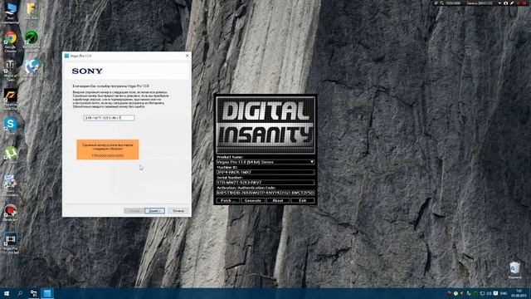Click the Serial Number field in keygen
This screenshot has height=299, width=531.
click(x=265, y=183)
